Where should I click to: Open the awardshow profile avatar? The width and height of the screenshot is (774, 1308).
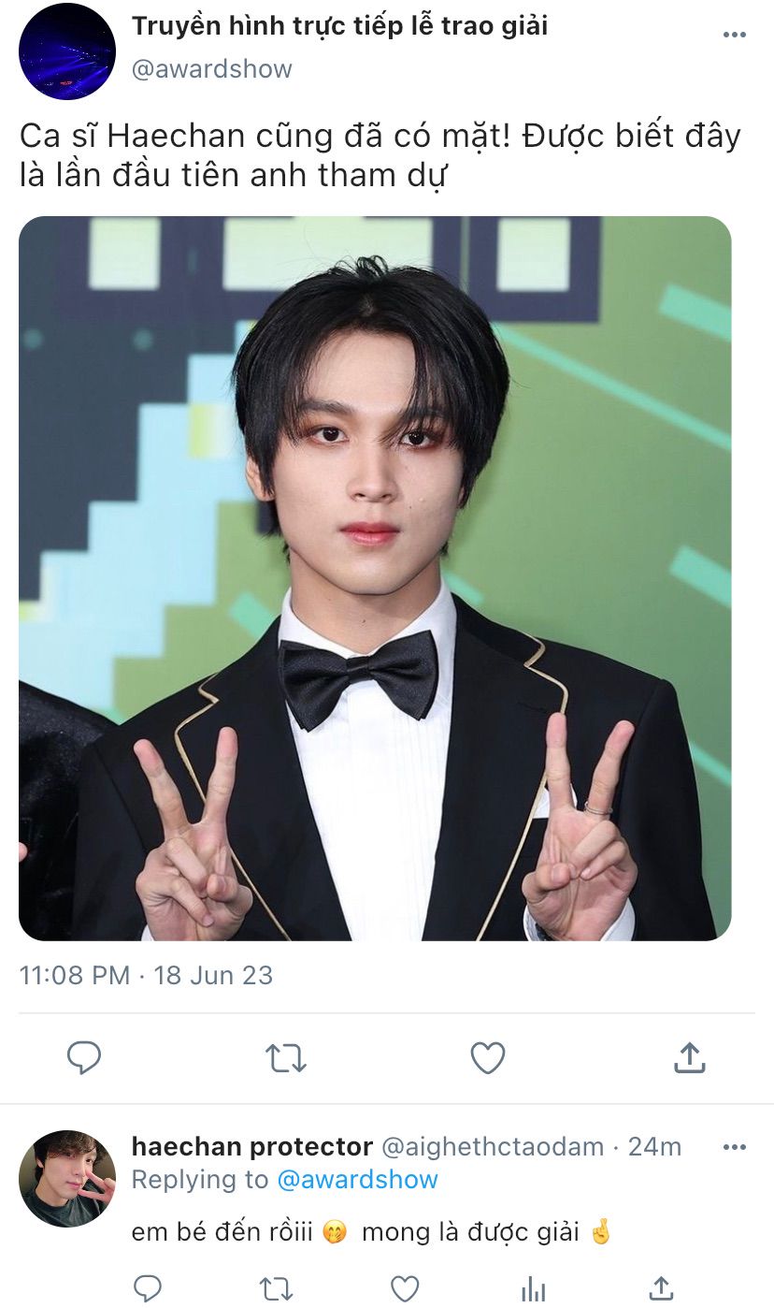coord(67,51)
